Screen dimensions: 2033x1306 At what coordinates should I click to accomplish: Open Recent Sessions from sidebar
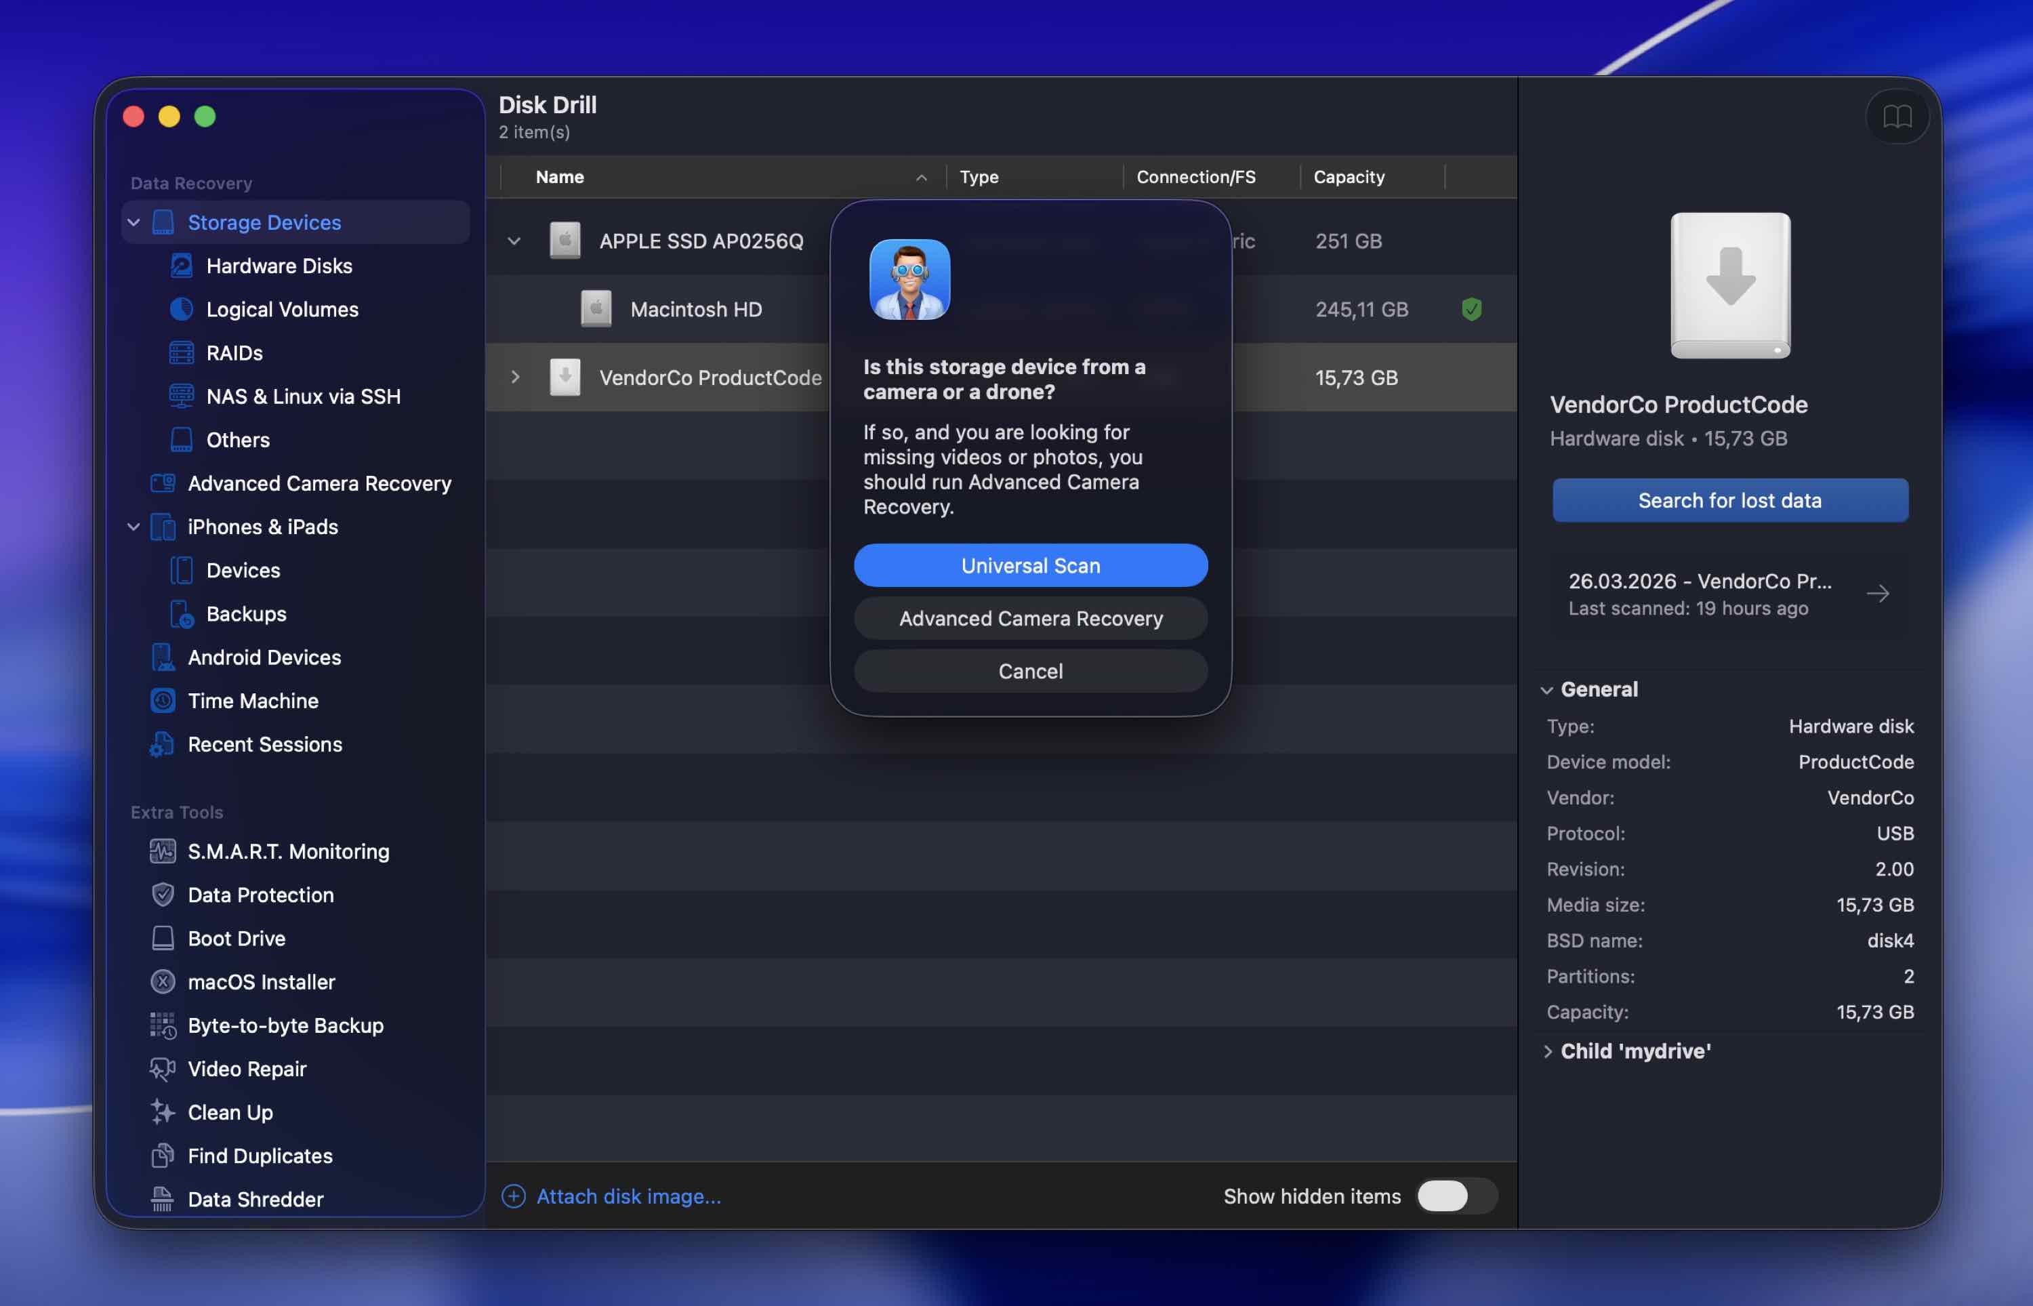(x=266, y=745)
